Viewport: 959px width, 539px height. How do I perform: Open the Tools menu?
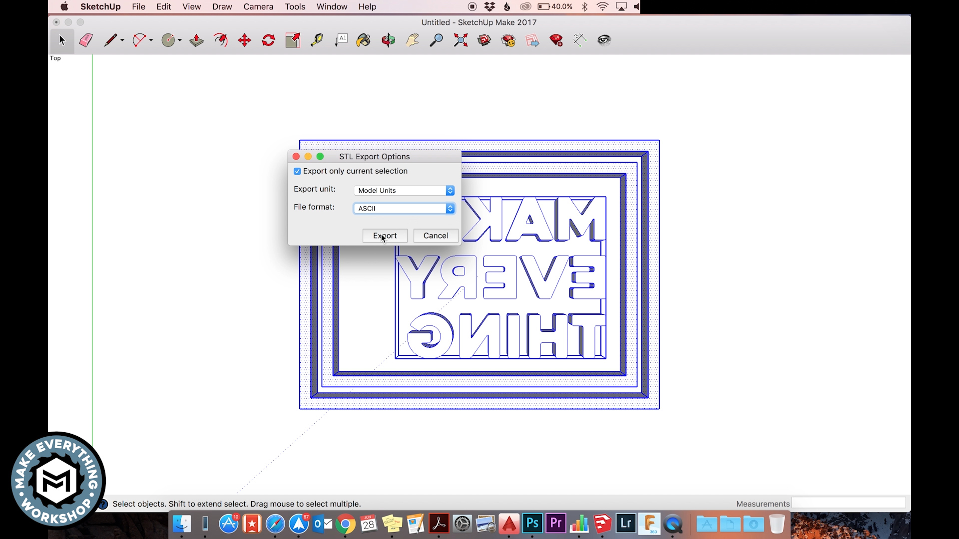pos(295,7)
